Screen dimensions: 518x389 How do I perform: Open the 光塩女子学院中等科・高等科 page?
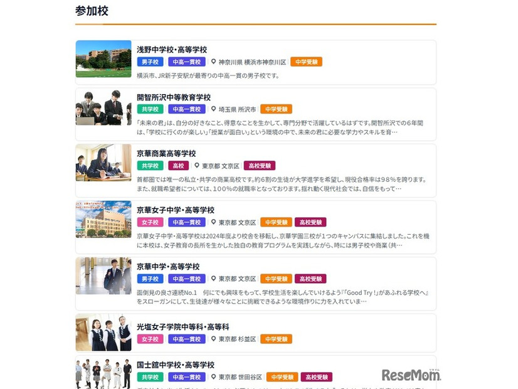(x=184, y=326)
